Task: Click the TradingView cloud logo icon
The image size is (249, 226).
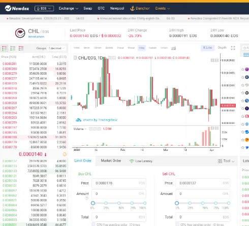Action: (78, 120)
